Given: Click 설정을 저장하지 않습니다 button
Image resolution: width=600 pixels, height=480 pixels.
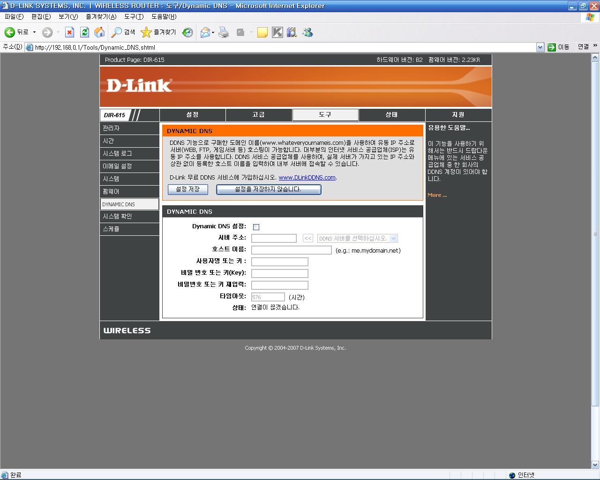Looking at the screenshot, I should [x=269, y=189].
